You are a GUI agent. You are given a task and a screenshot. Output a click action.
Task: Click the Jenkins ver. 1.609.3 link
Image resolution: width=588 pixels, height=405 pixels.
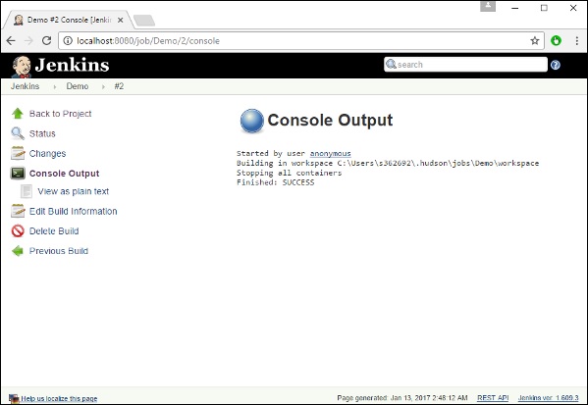549,398
